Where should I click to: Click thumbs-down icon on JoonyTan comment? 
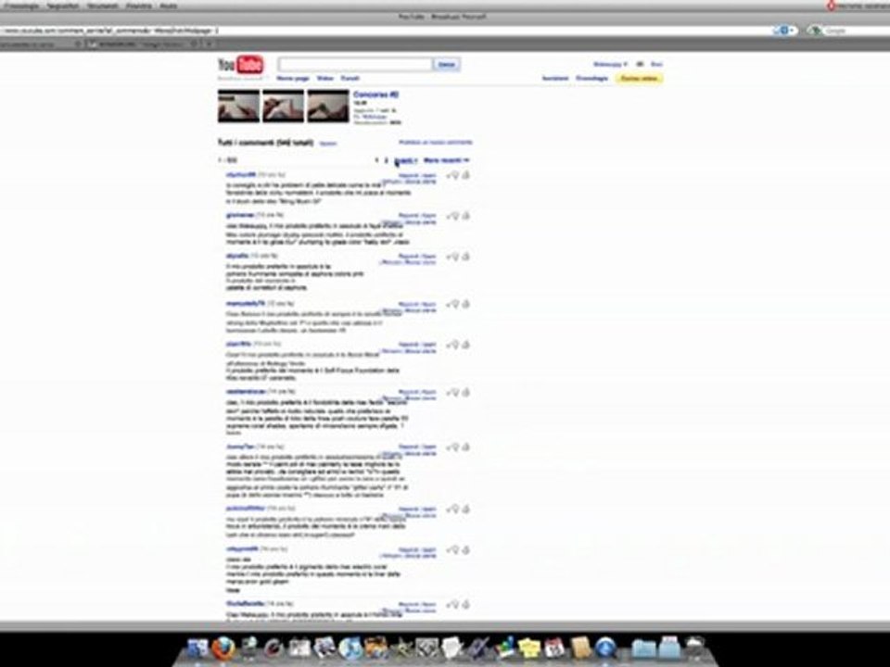(453, 447)
